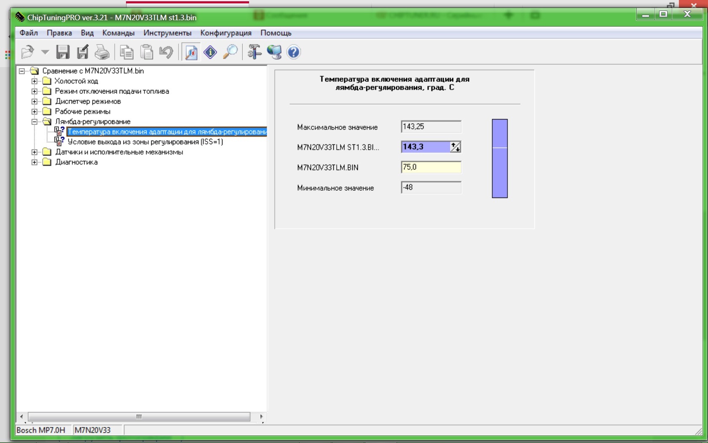Click the M7N20V33TLM ST1.3.BI... label
Viewport: 708px width, 443px height.
[x=338, y=147]
